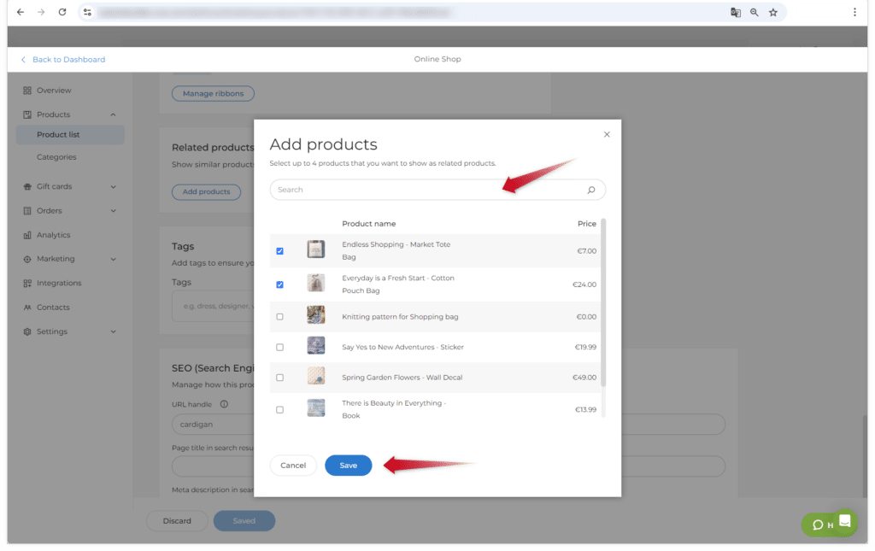Click the Contacts sidebar icon
Screen dimensions: 875x551
pos(27,308)
